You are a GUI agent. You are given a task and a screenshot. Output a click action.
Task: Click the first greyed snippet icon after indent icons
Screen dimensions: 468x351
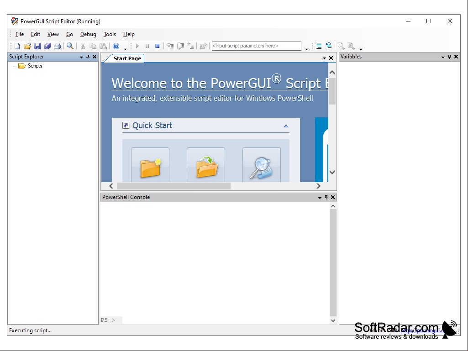(341, 46)
